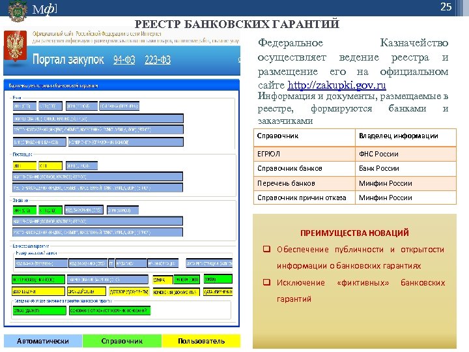
Task: Click the Код заказчика field under Заказчик
Action: coord(84,210)
